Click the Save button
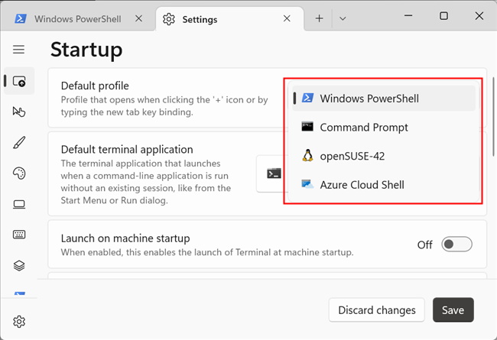The width and height of the screenshot is (497, 340). (x=453, y=310)
